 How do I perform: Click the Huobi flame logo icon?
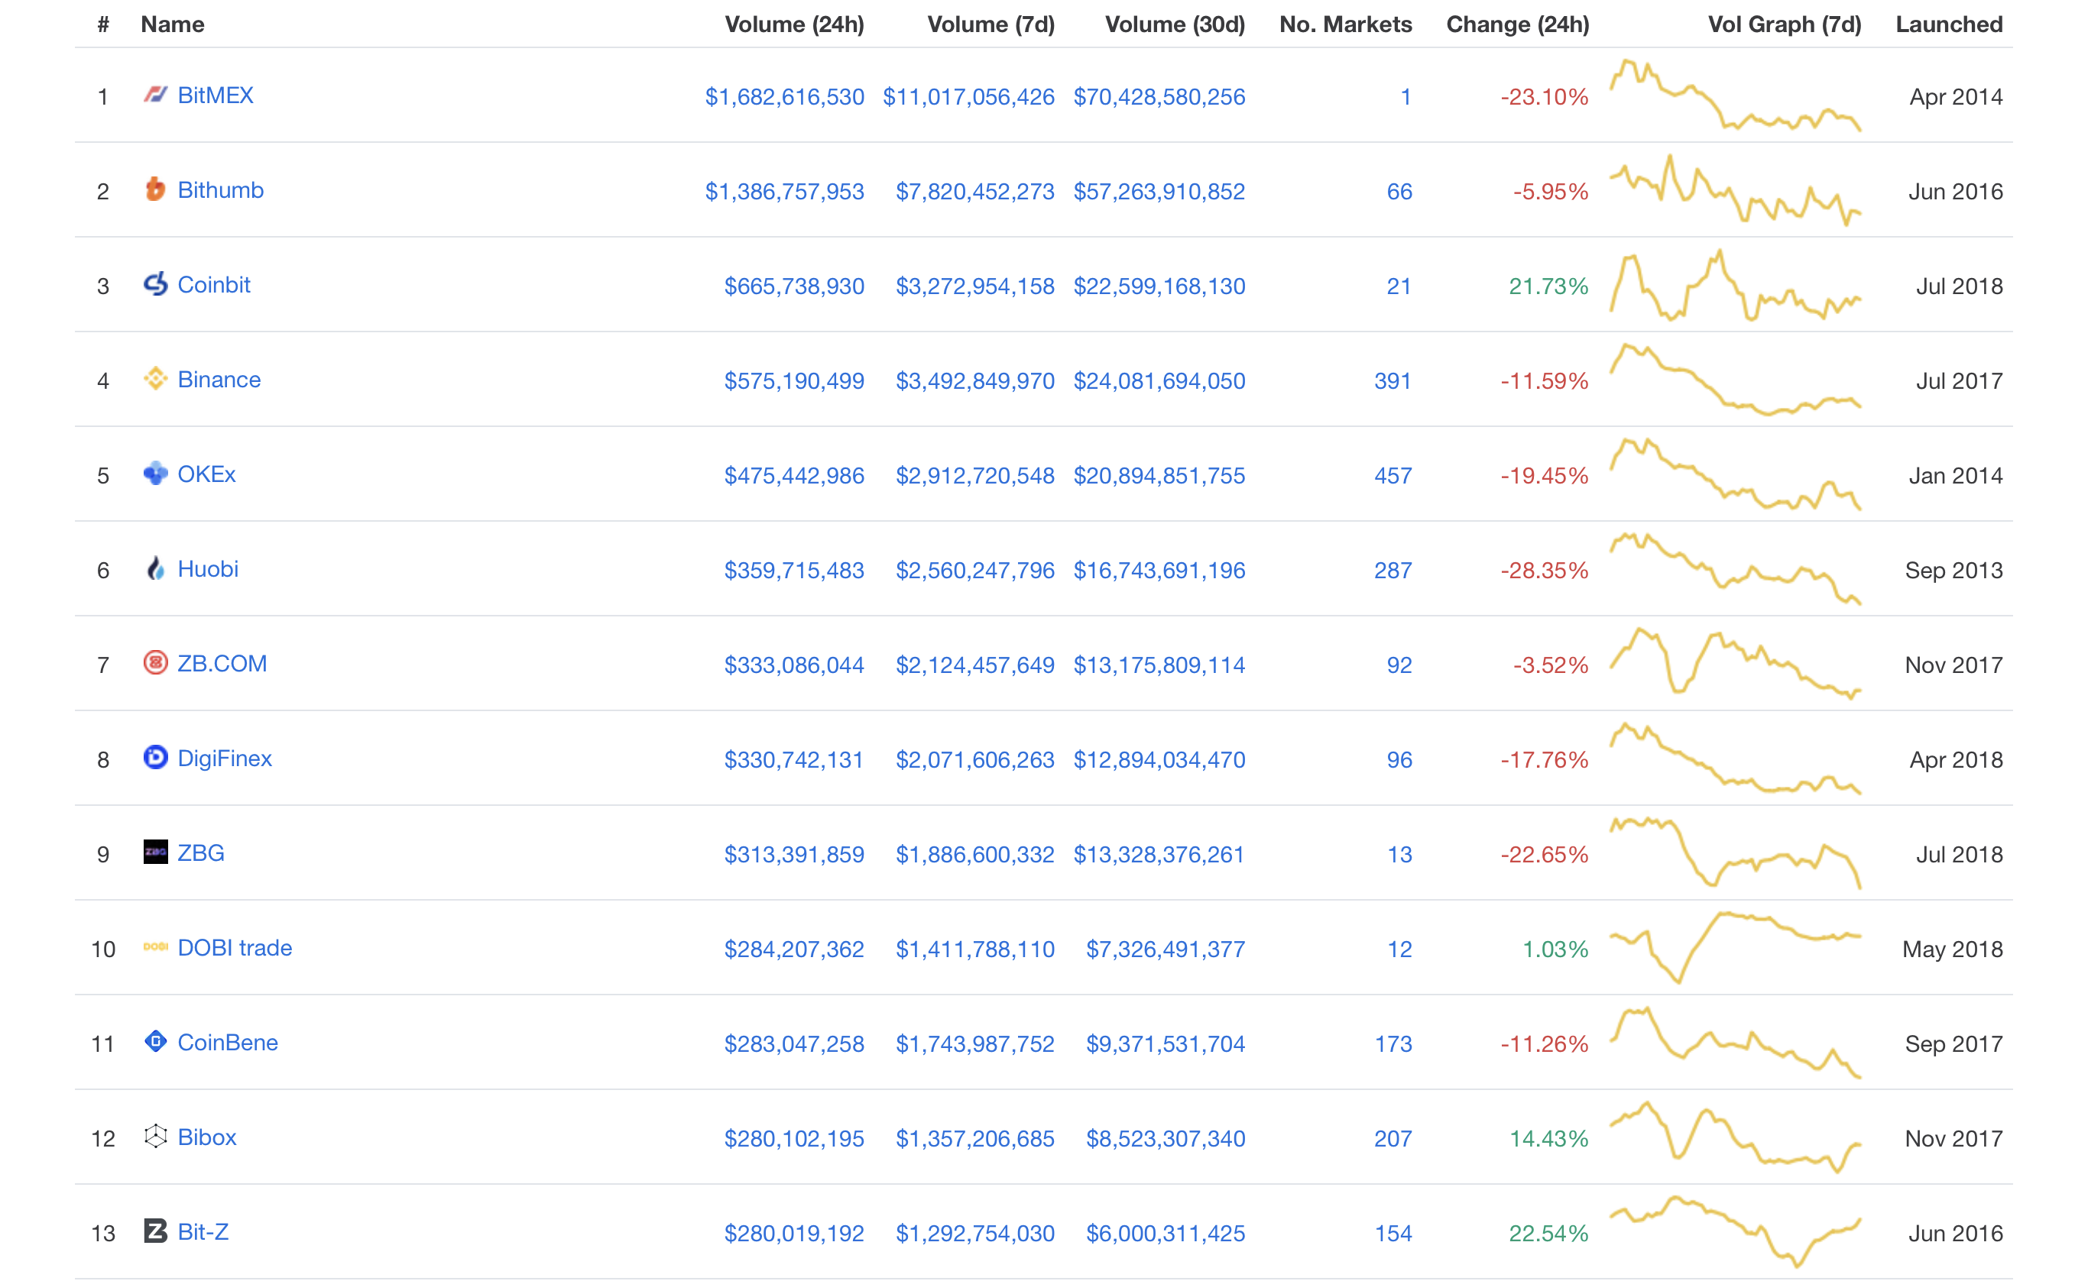tap(155, 568)
